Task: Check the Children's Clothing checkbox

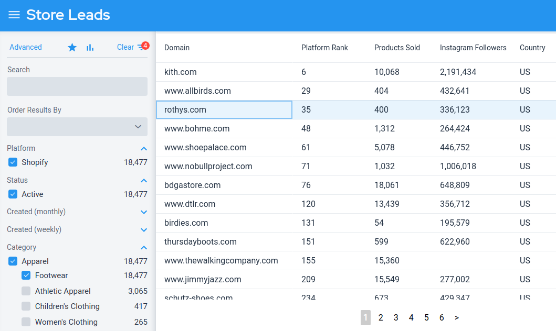Action: click(x=26, y=306)
